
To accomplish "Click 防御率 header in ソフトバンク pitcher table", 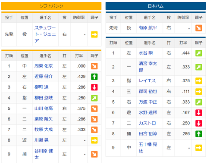I will coord(79,18).
